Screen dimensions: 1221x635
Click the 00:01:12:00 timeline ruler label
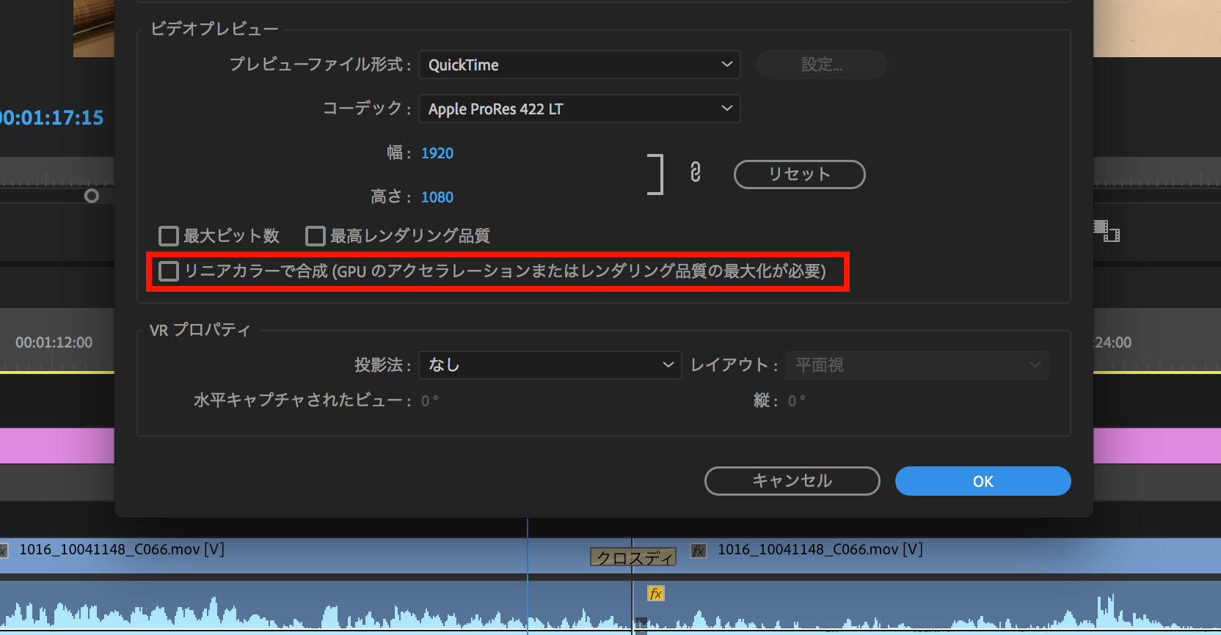tap(54, 342)
